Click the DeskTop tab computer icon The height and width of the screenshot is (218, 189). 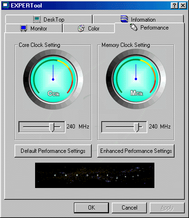(37, 19)
